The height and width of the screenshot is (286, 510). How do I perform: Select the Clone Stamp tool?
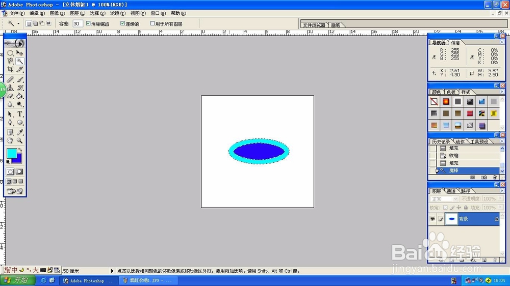coord(10,88)
